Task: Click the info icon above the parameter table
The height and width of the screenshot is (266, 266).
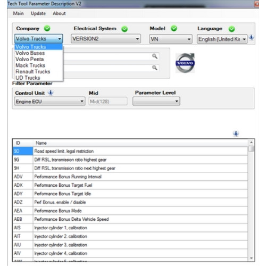Action: (236, 134)
